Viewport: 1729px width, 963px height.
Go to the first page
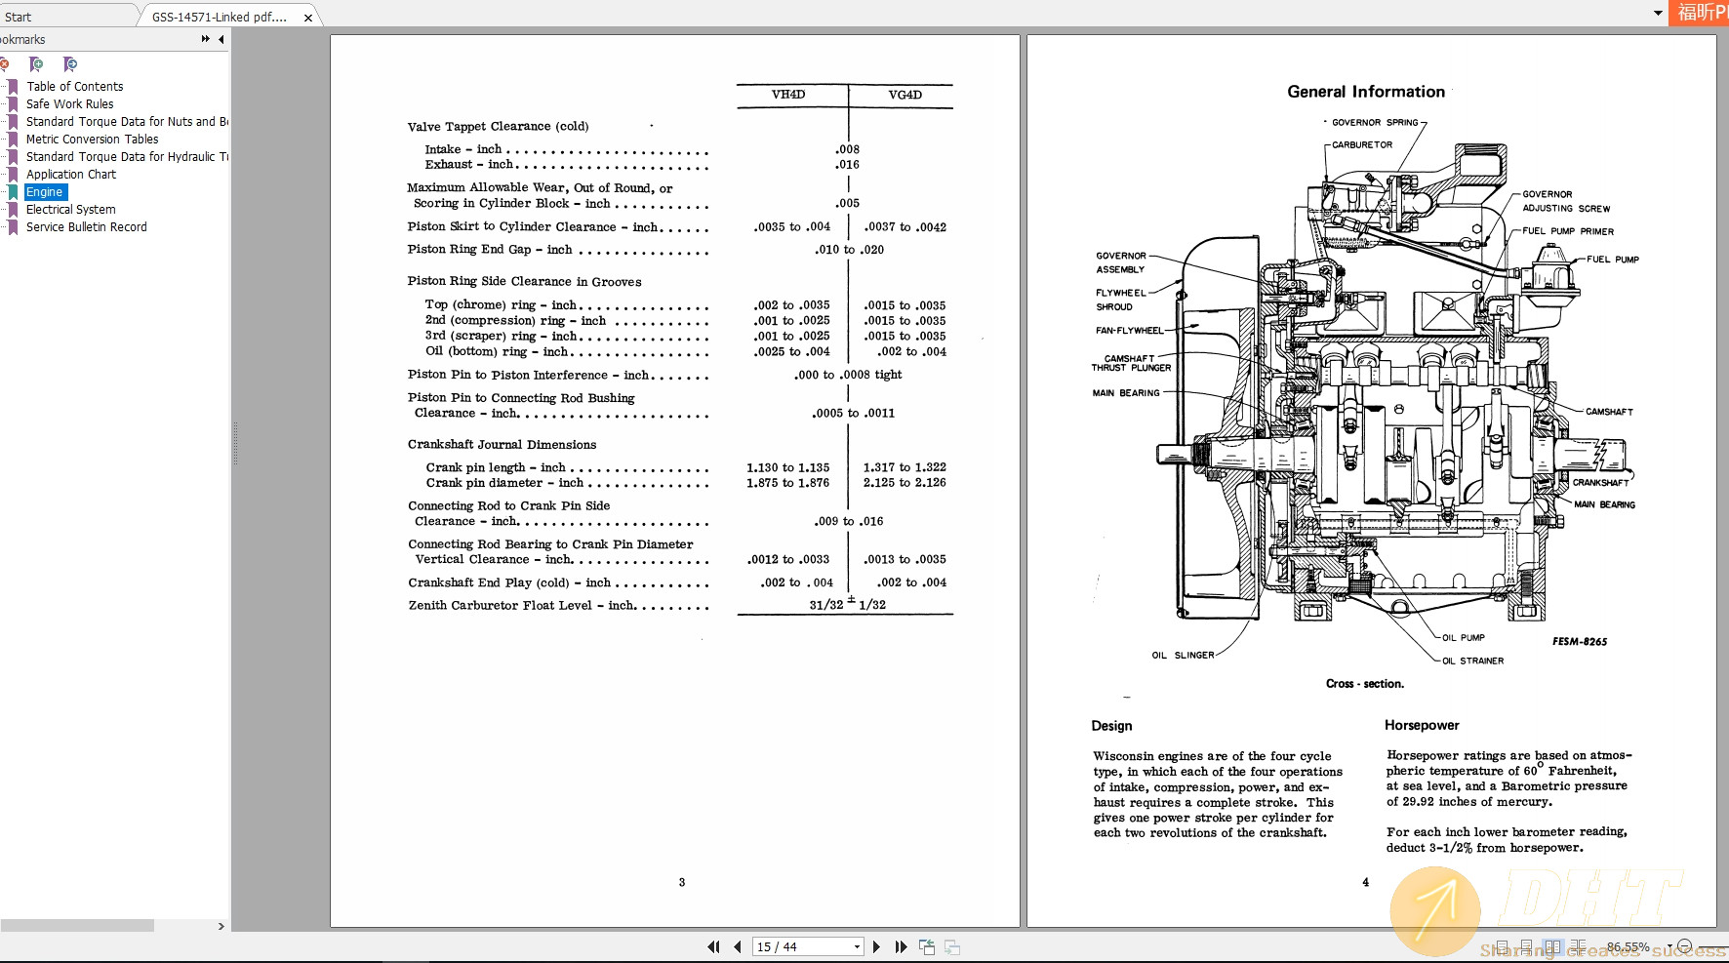(x=714, y=946)
